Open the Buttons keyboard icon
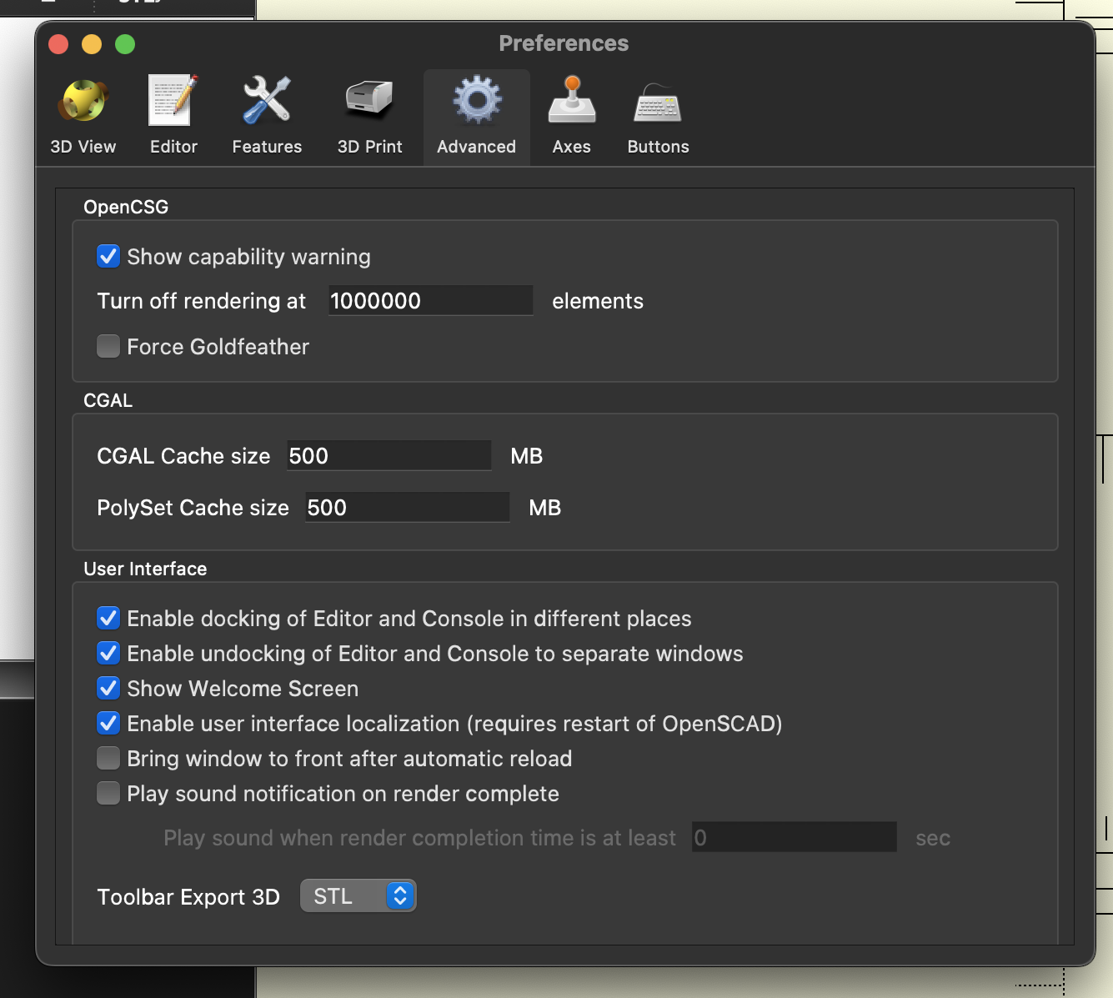This screenshot has width=1113, height=998. pos(658,104)
